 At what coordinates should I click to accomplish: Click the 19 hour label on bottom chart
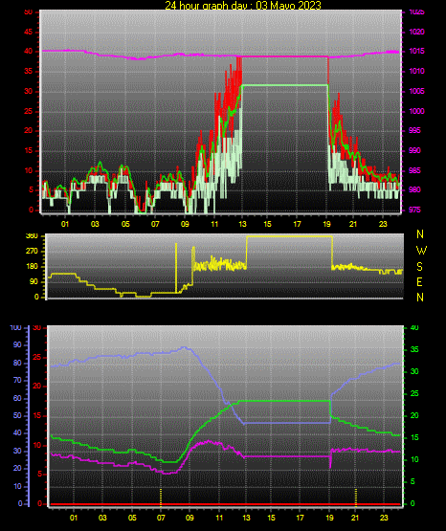pyautogui.click(x=329, y=518)
